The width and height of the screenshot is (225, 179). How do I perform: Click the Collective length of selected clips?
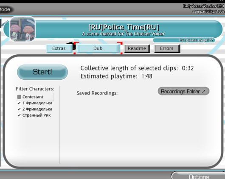(x=137, y=68)
